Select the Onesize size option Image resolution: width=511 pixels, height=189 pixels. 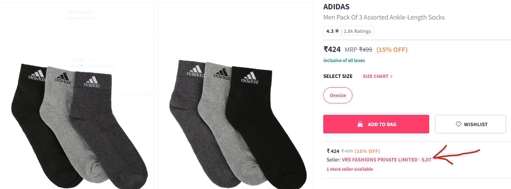coord(338,96)
